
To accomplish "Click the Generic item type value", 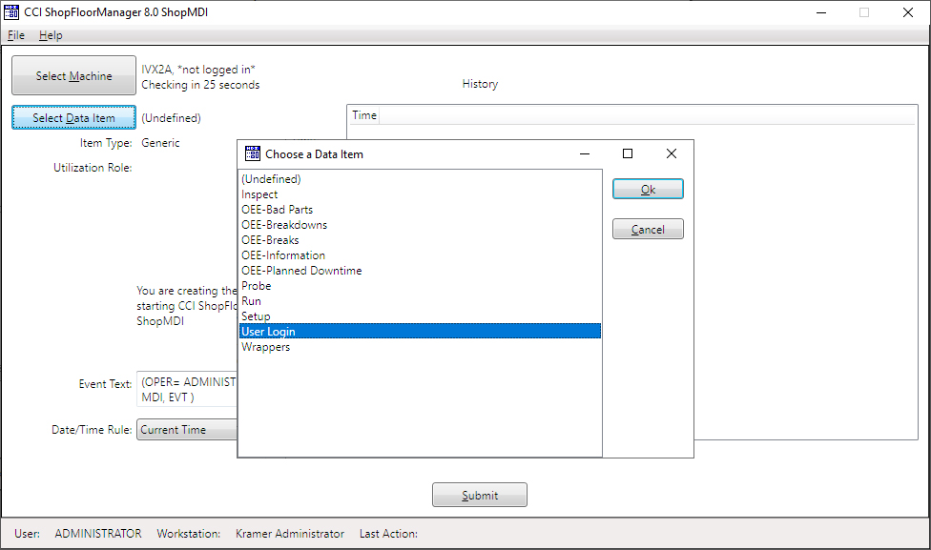I will pos(160,143).
